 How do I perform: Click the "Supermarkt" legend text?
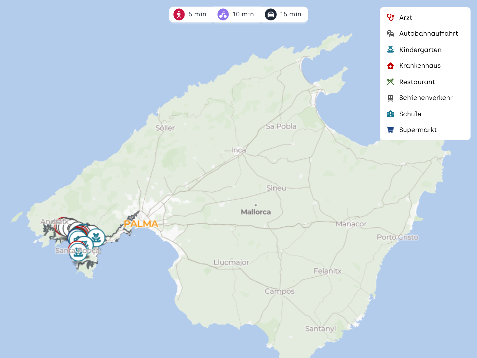point(418,130)
